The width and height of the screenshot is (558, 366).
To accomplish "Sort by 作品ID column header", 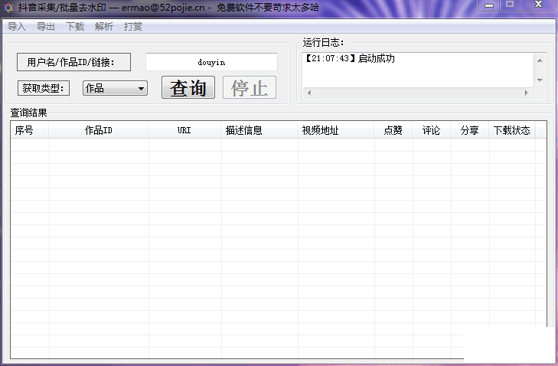I will (x=99, y=130).
